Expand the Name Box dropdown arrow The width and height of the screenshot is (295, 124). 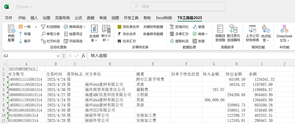58,56
